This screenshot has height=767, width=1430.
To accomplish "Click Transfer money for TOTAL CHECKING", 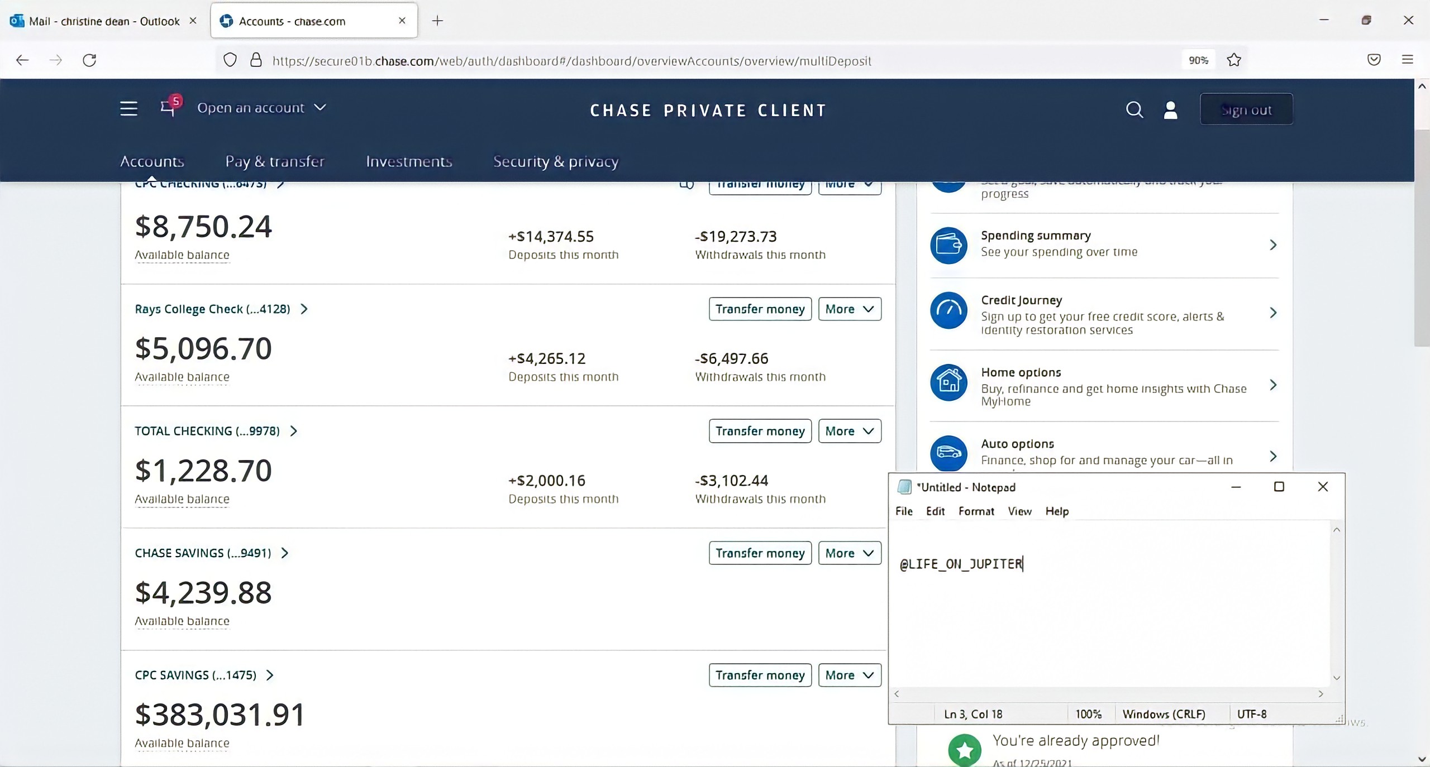I will [760, 431].
